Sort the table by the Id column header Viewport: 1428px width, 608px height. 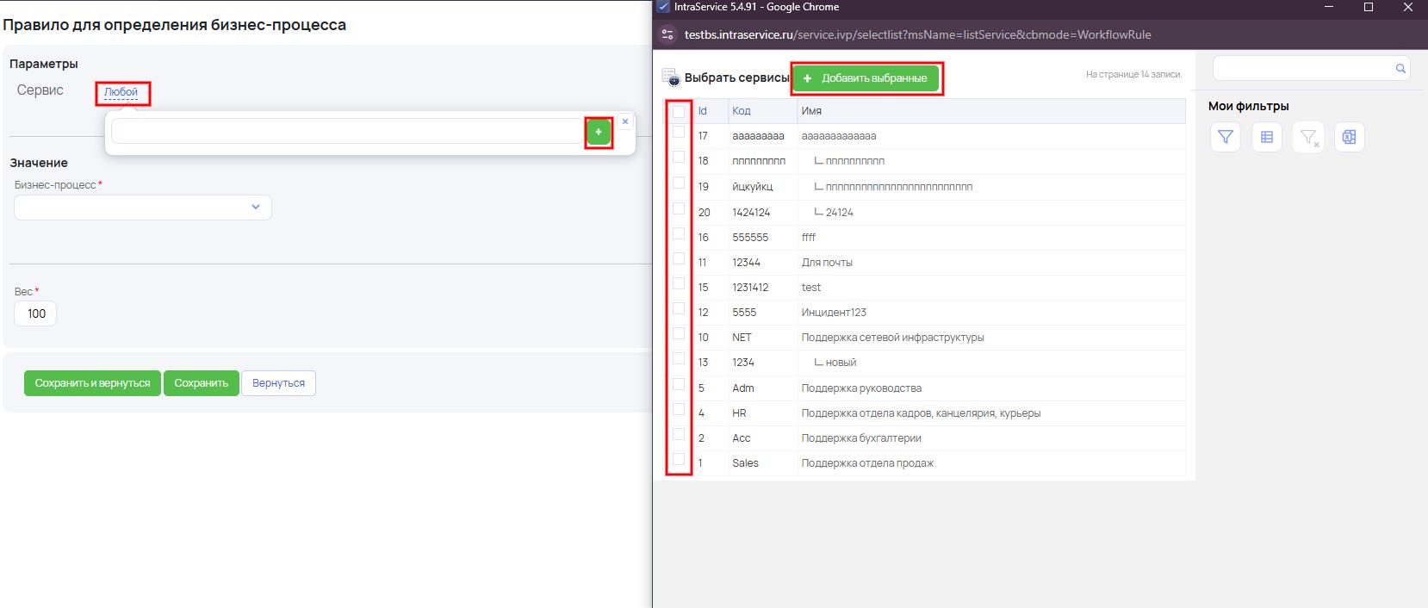[703, 111]
